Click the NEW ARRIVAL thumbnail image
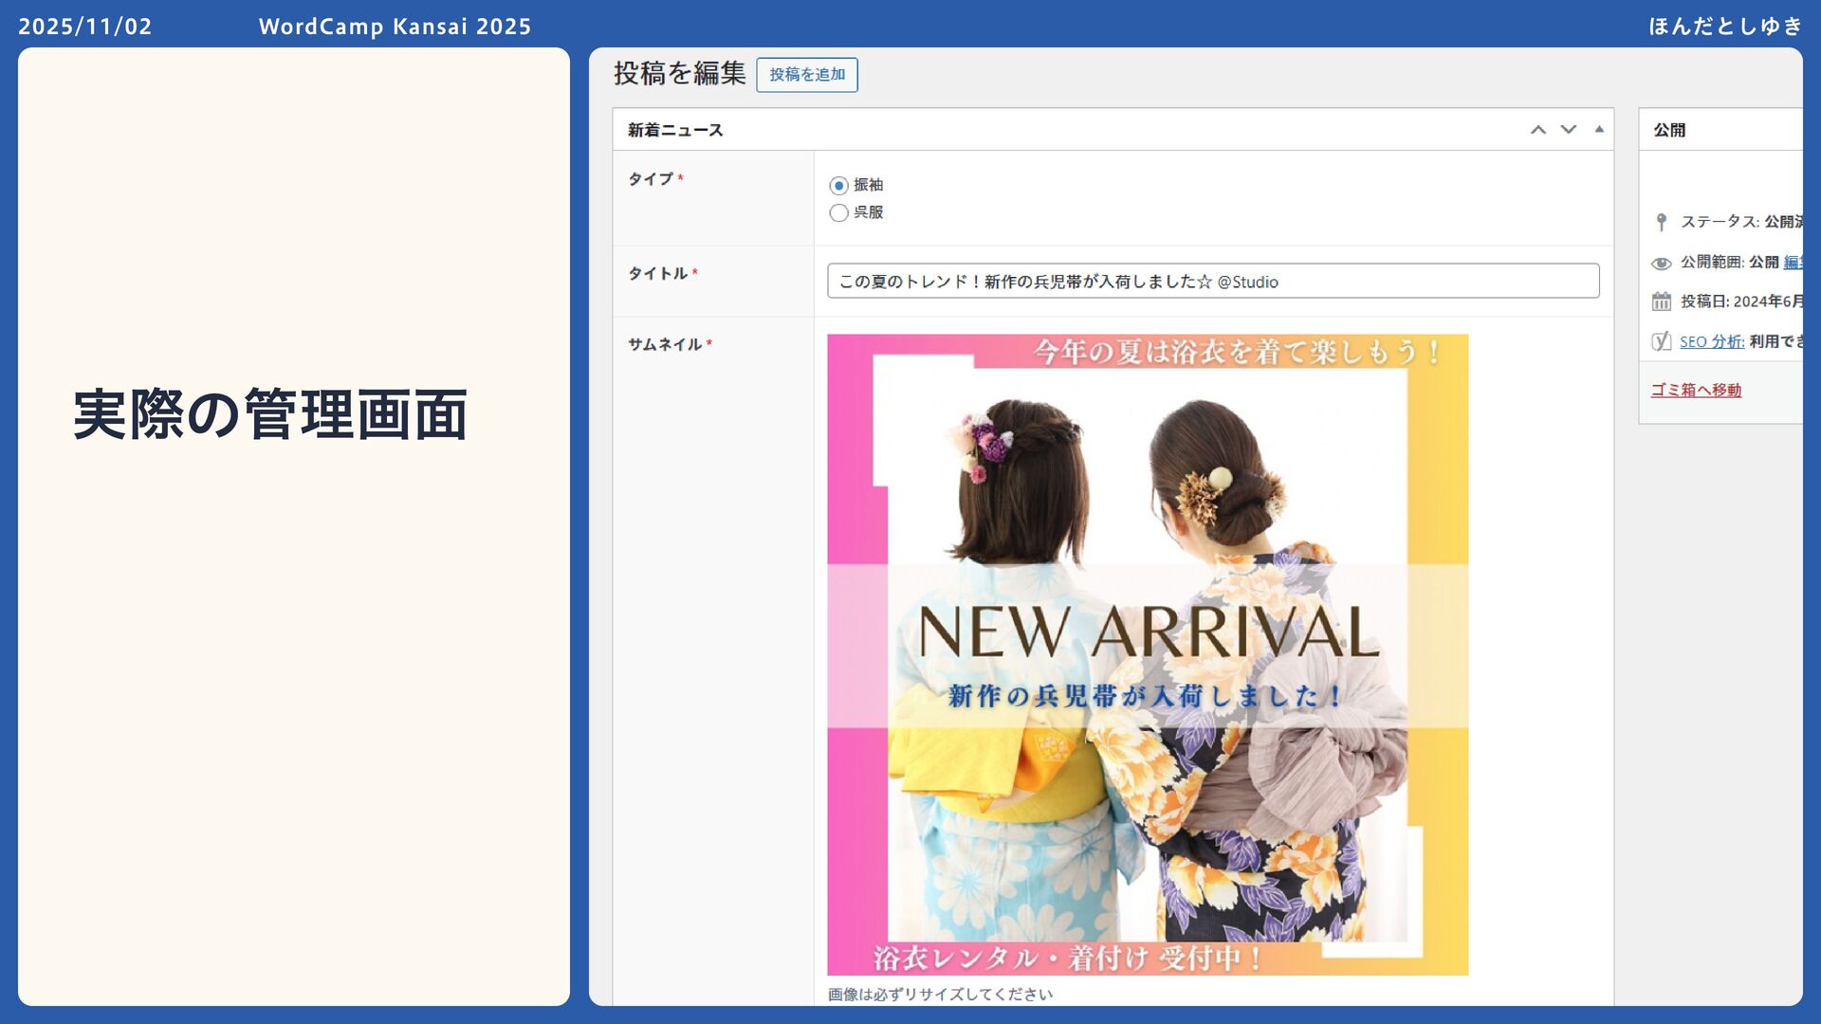The width and height of the screenshot is (1821, 1024). pos(1148,654)
